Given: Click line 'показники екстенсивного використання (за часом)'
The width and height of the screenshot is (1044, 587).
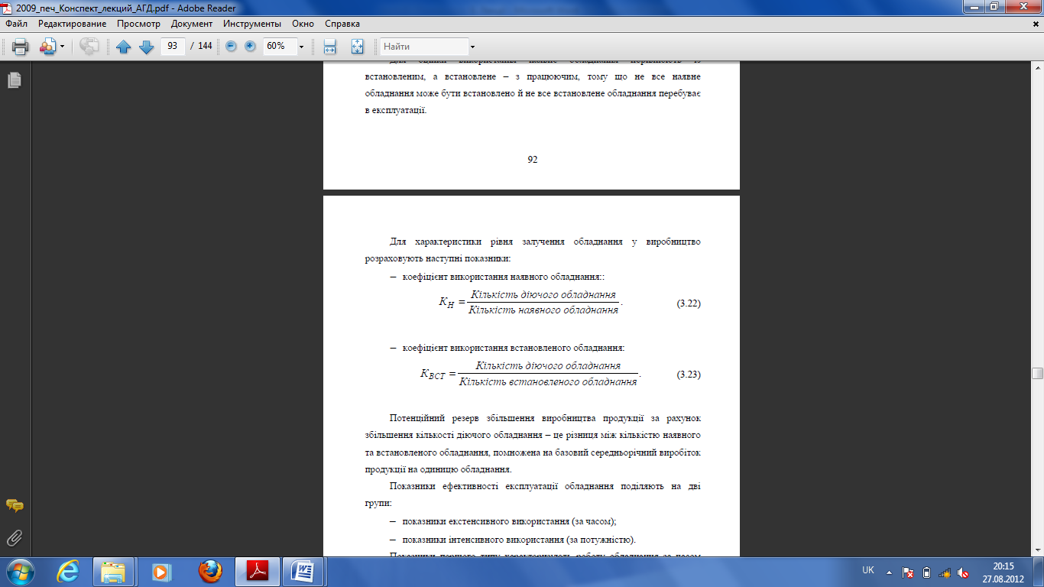Looking at the screenshot, I should click(509, 521).
